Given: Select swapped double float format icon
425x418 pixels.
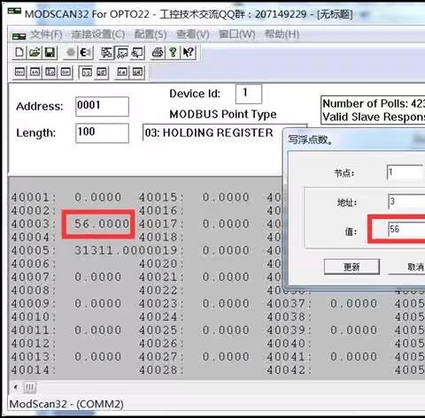Looking at the screenshot, I should coord(138,72).
